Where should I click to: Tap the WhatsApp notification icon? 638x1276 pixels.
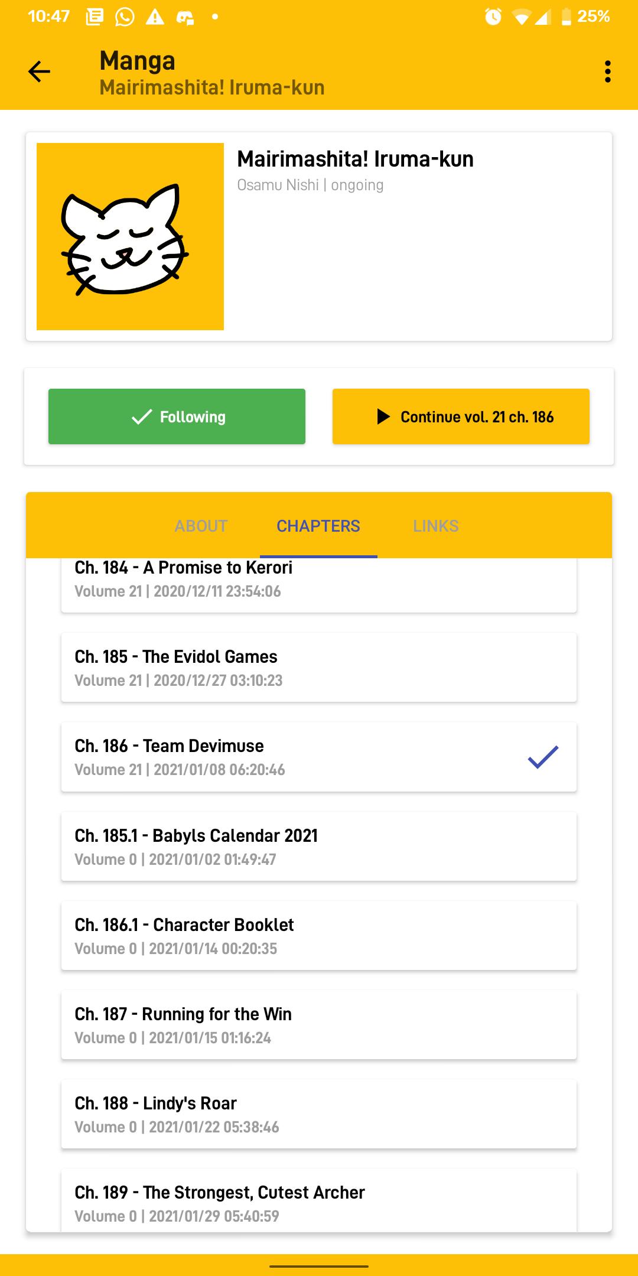[x=124, y=17]
